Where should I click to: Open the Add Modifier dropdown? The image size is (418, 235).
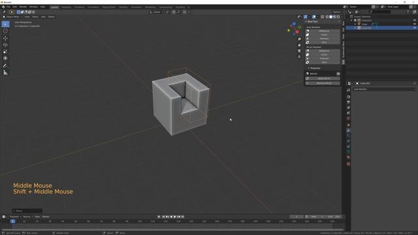(x=384, y=89)
